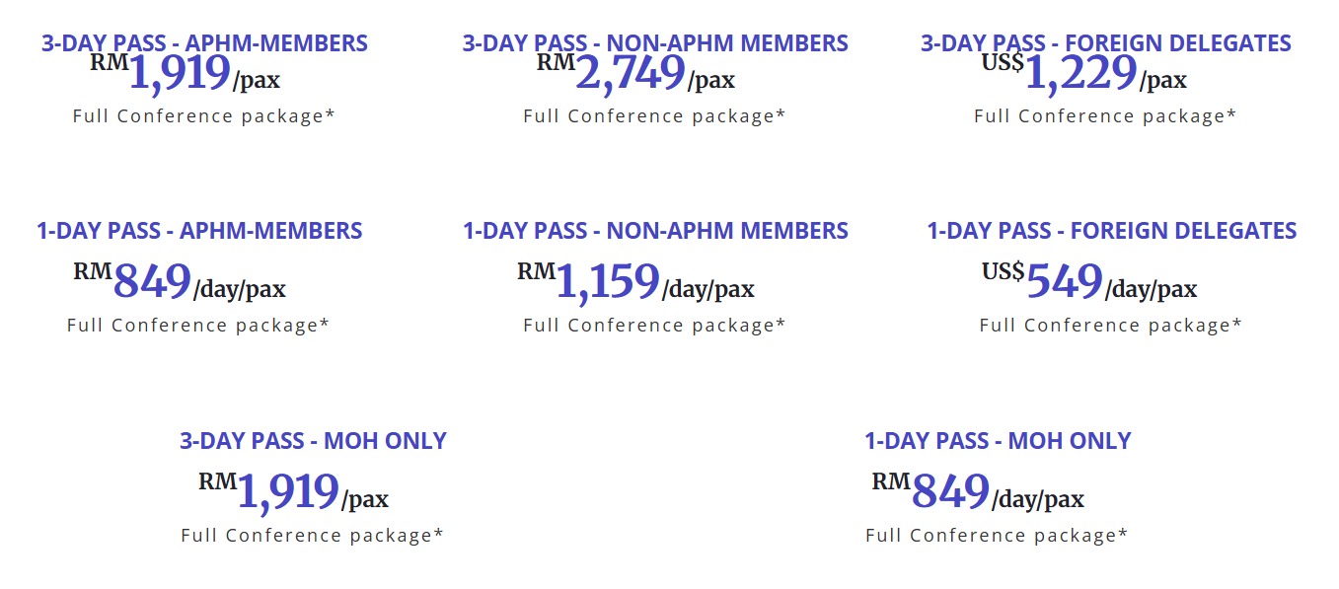This screenshot has width=1339, height=589.
Task: Select the US$1,229 per pax price
Action: click(x=1083, y=75)
